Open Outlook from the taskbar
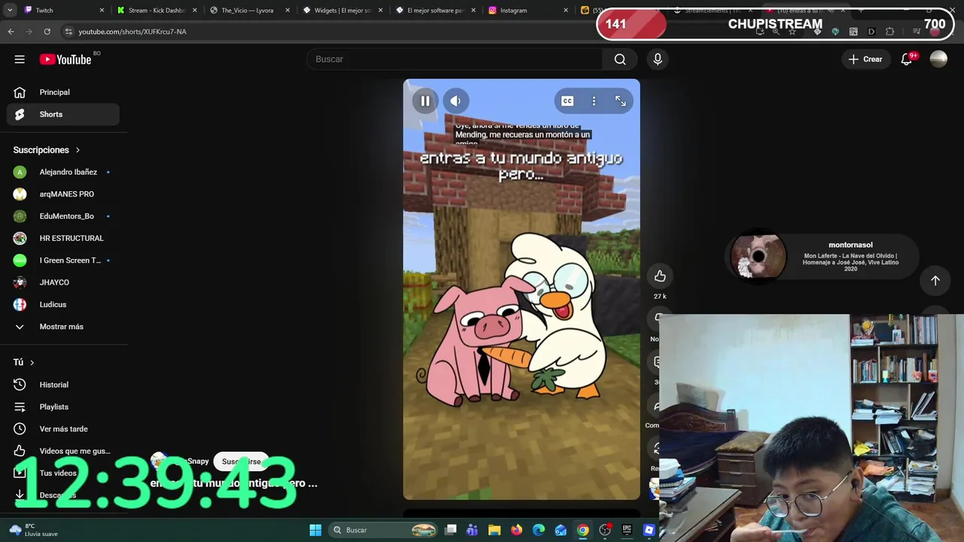The height and width of the screenshot is (542, 964). pos(560,530)
